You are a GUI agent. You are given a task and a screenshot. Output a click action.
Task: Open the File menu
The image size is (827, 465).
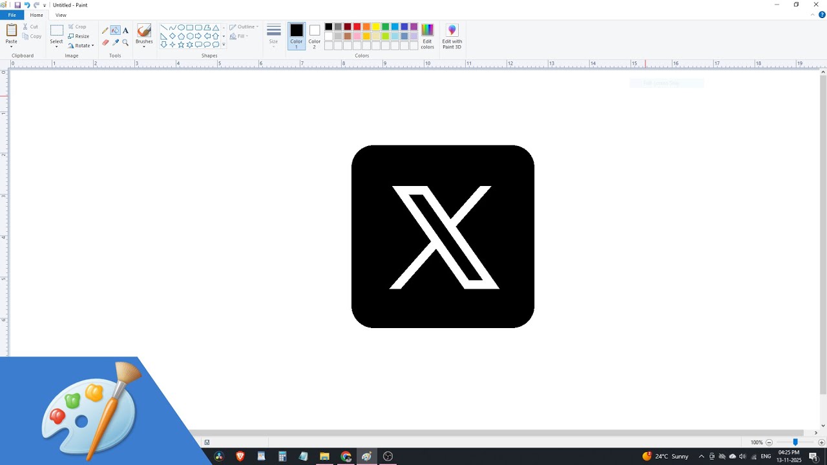pyautogui.click(x=12, y=15)
